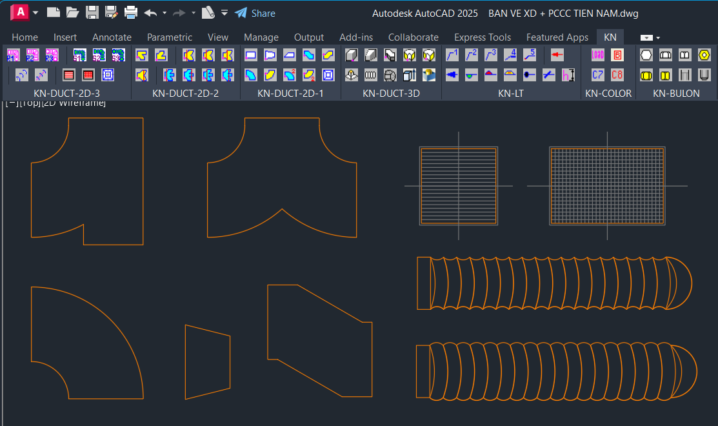Click the pink R1 duct icon

coord(14,56)
